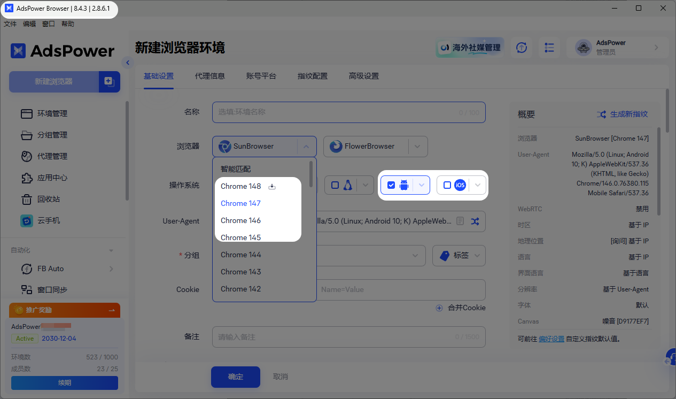Screen dimensions: 676x399
Task: Click the download icon next to Chrome 148
Action: (x=272, y=187)
